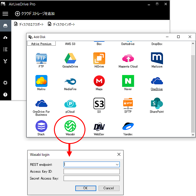
Task: Maximize the Add Disk window
Action: [x=178, y=37]
